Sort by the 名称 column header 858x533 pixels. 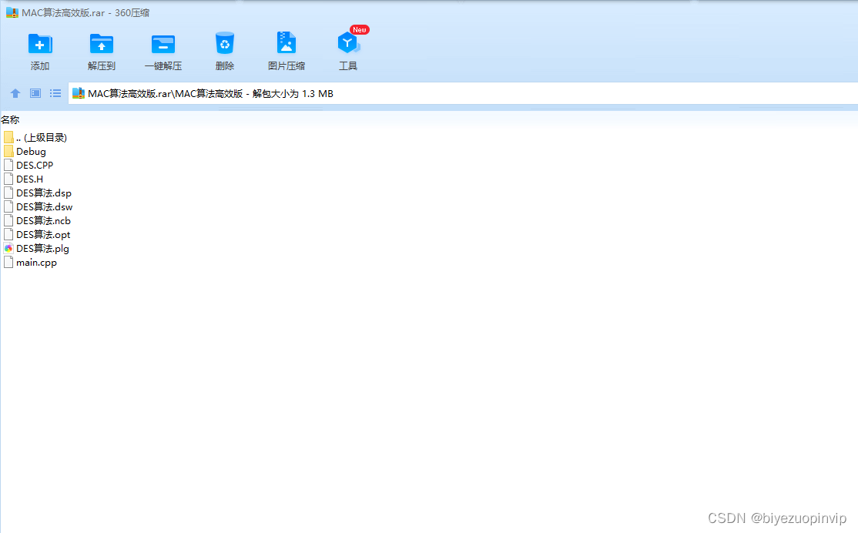(10, 120)
